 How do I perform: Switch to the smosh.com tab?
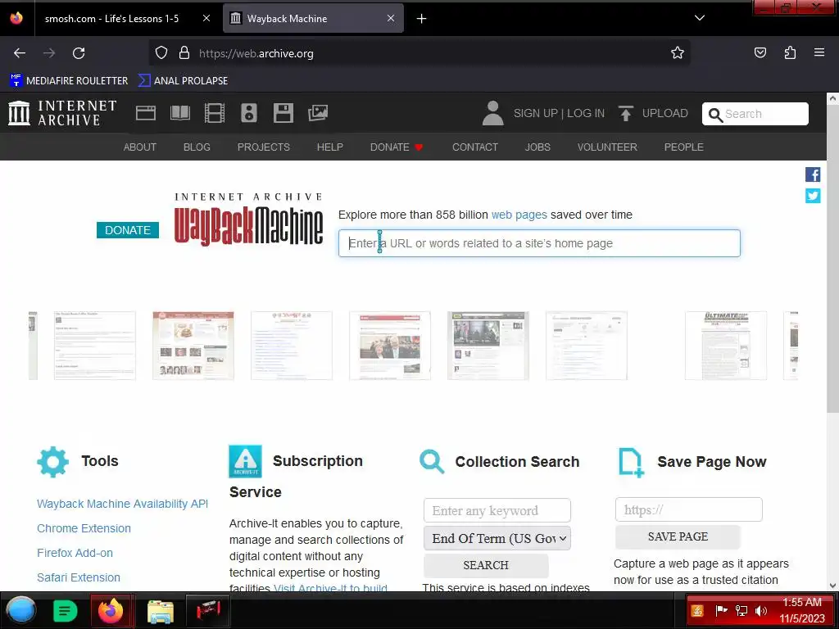pyautogui.click(x=111, y=18)
